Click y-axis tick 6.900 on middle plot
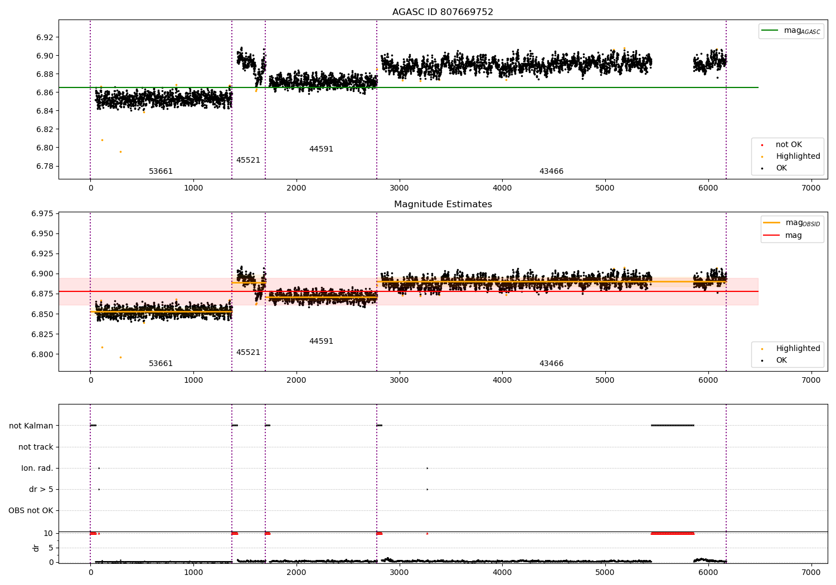The image size is (836, 585). 42,274
